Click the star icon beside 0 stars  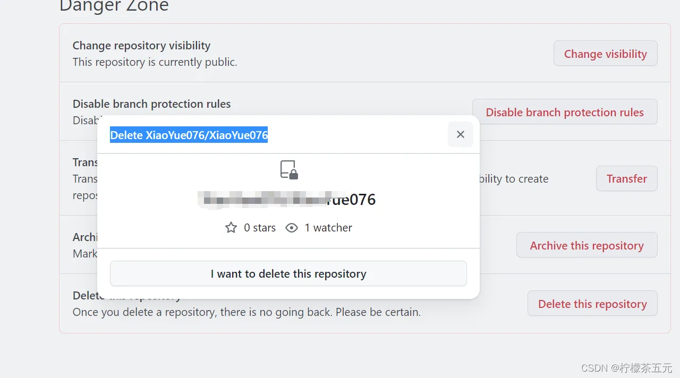(231, 228)
